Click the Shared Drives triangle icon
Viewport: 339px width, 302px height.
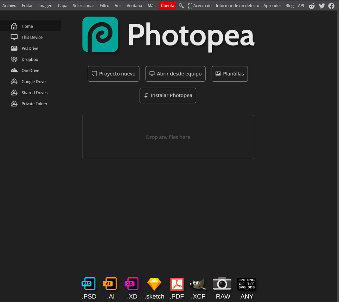pos(14,93)
